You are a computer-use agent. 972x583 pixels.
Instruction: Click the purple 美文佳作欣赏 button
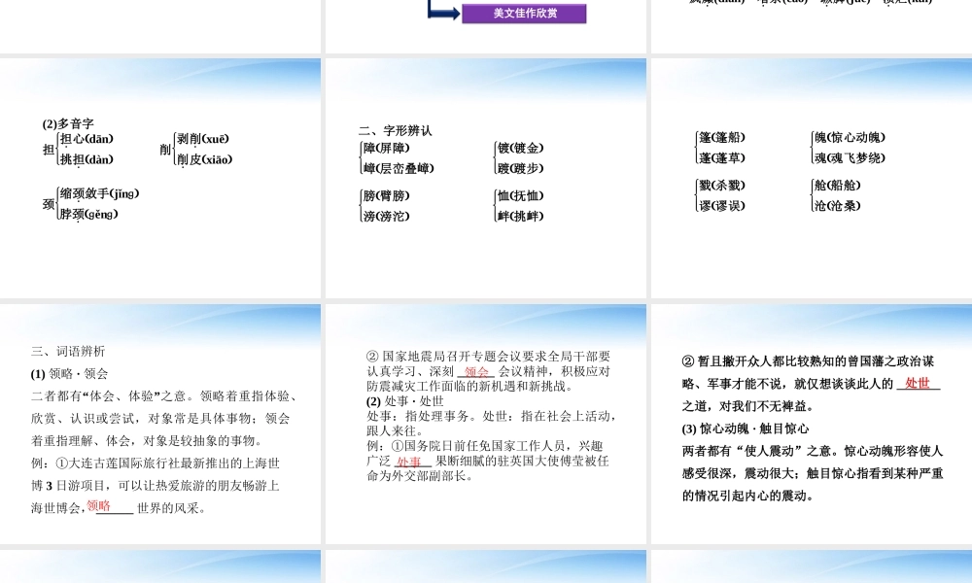(524, 14)
